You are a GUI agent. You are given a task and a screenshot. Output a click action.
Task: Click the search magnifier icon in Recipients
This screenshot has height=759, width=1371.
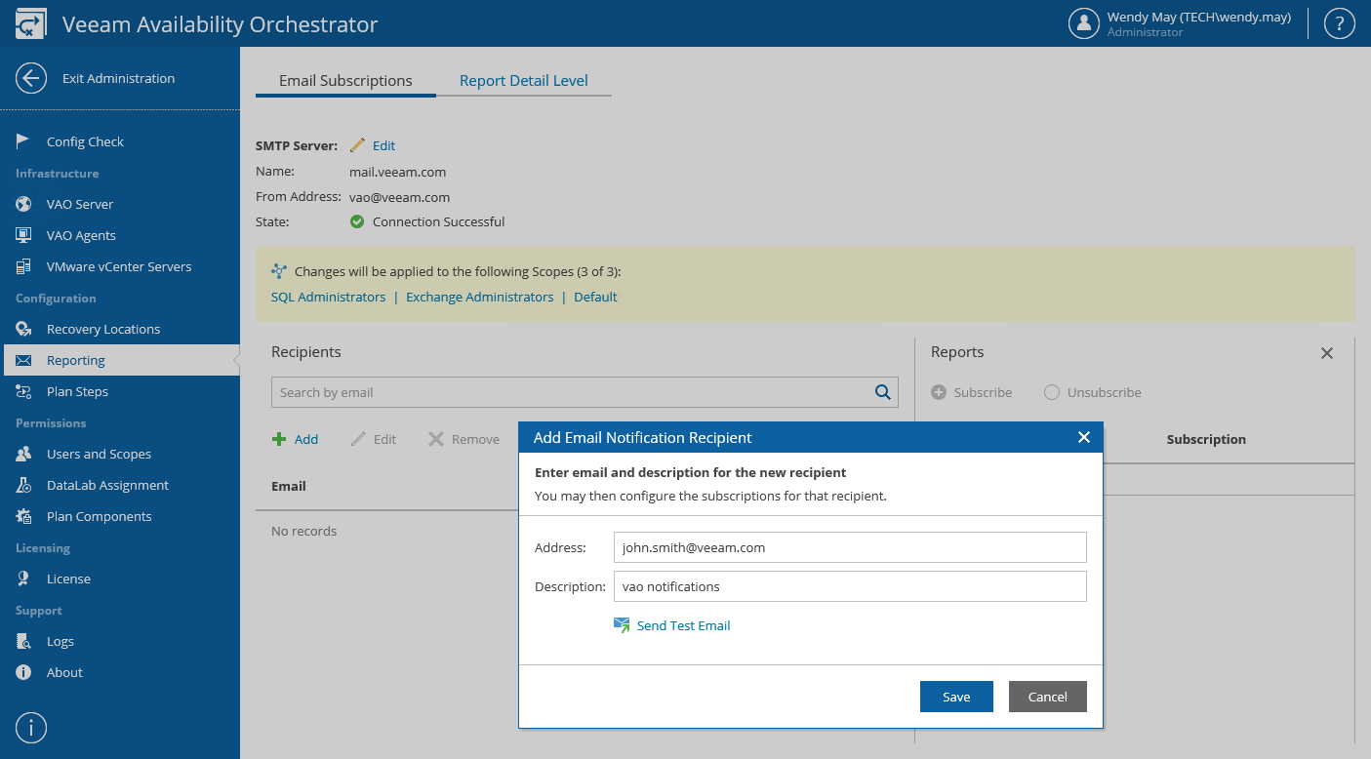point(882,392)
